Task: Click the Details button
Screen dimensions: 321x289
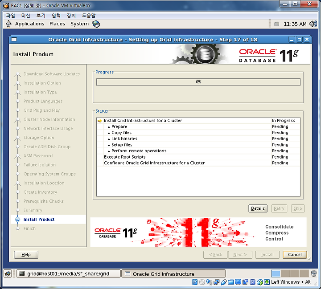Action: click(x=258, y=208)
